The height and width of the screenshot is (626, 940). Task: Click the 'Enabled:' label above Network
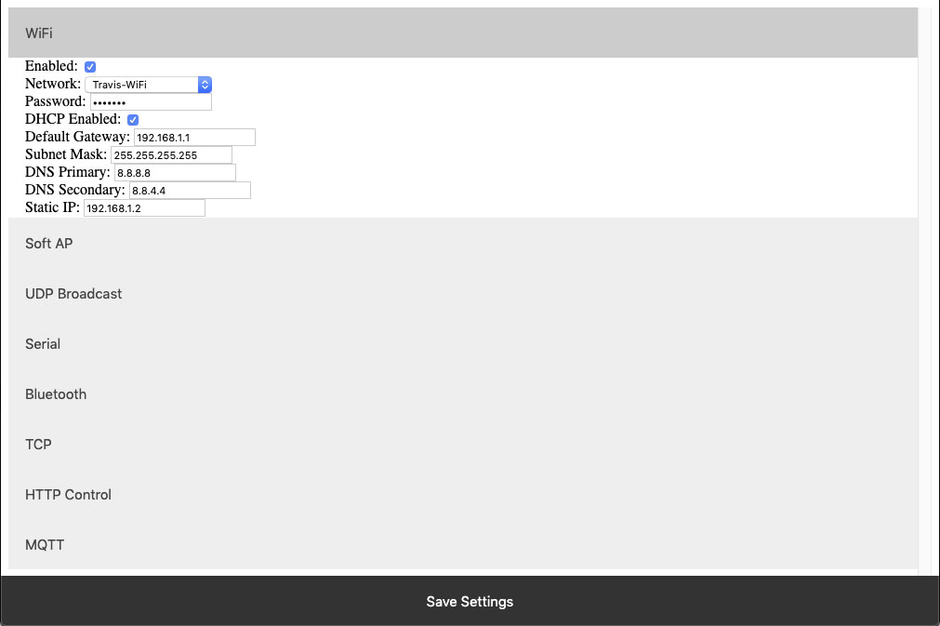[51, 66]
